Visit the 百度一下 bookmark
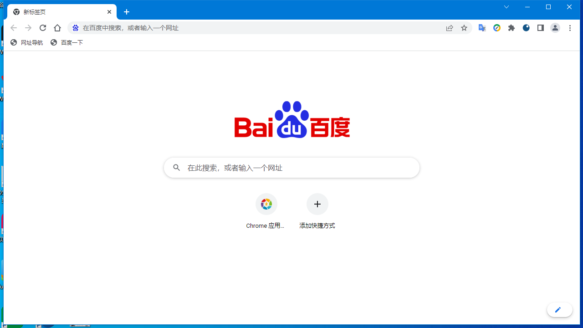 tap(66, 42)
